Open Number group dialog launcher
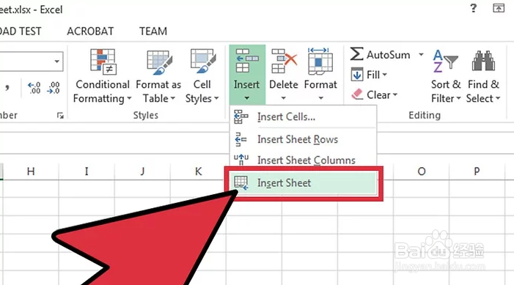514x285 pixels. 60,115
